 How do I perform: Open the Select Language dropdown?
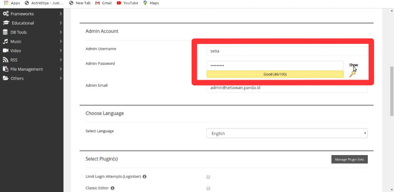coord(287,133)
